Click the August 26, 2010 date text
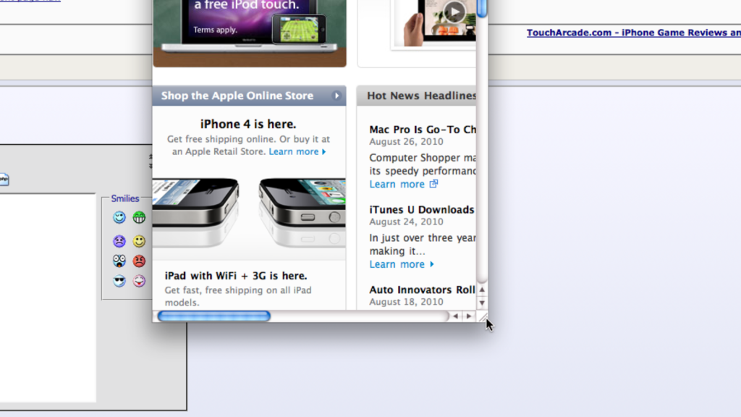741x417 pixels. tap(407, 142)
